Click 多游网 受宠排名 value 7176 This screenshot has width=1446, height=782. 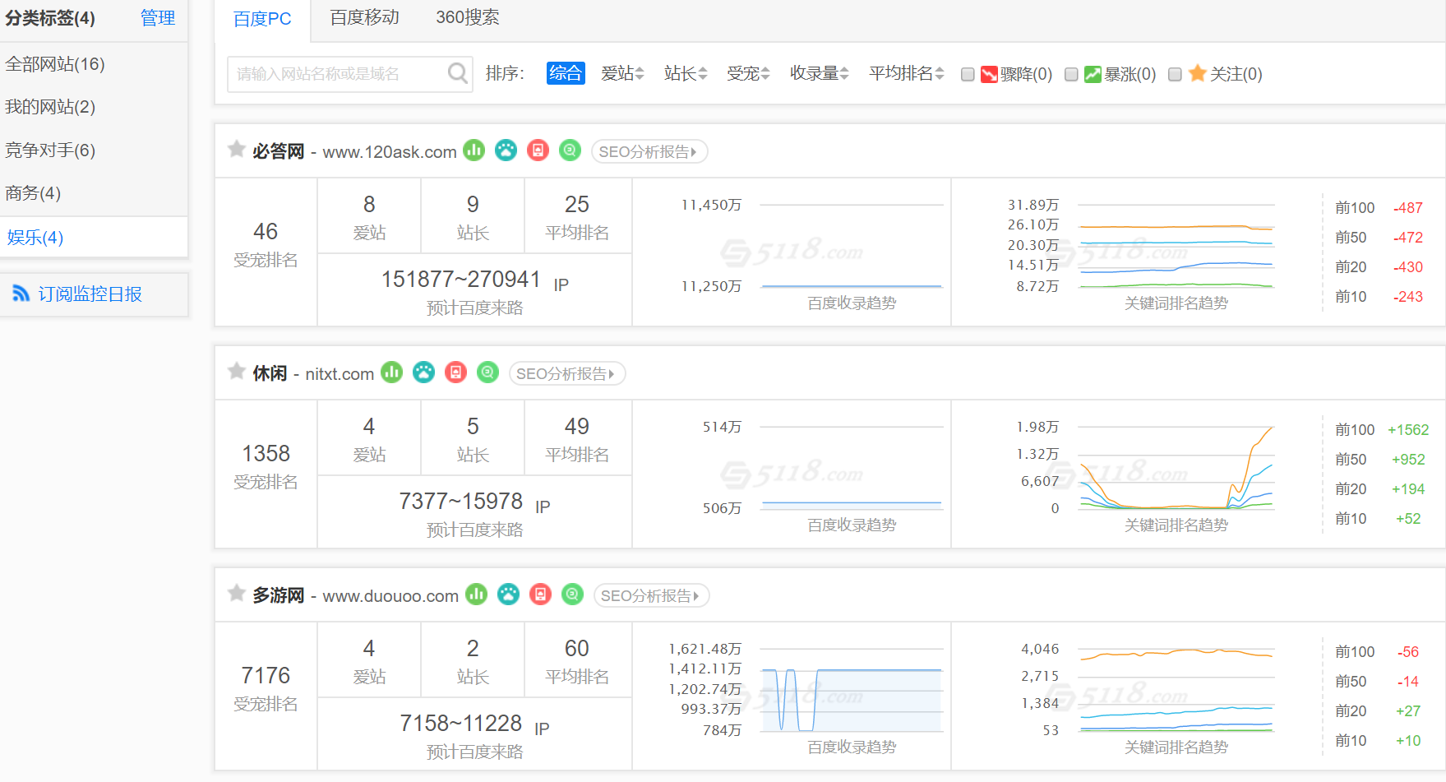266,675
